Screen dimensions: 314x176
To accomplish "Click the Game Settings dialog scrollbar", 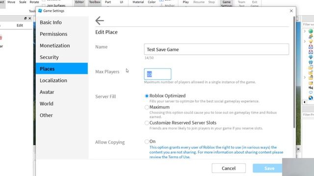I will click(x=294, y=72).
